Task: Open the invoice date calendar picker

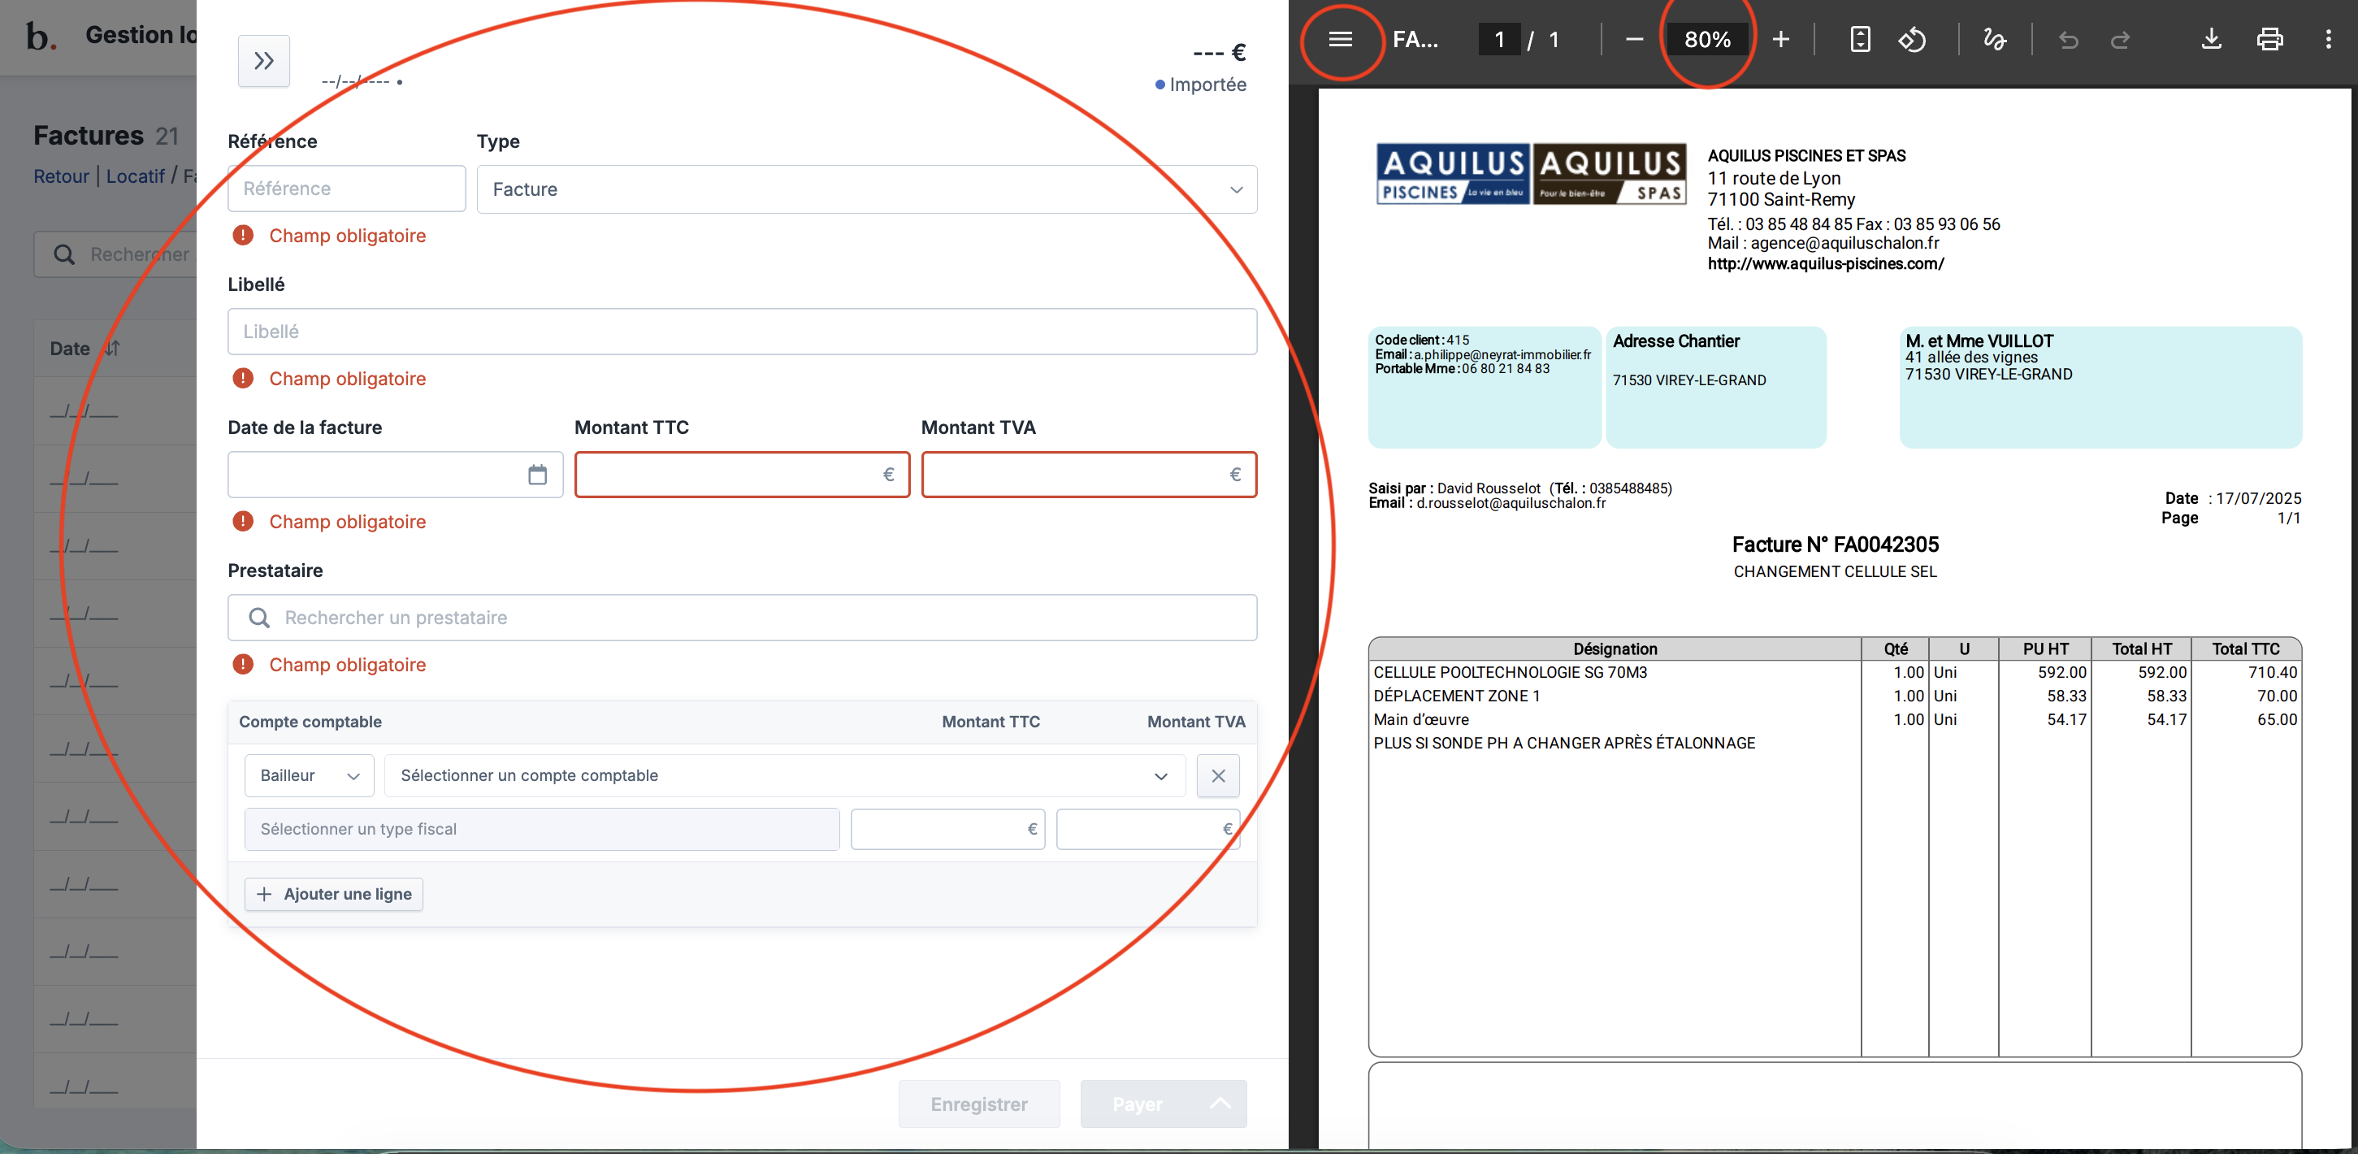Action: click(537, 475)
